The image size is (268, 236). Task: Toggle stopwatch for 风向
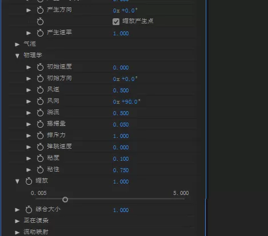point(40,101)
